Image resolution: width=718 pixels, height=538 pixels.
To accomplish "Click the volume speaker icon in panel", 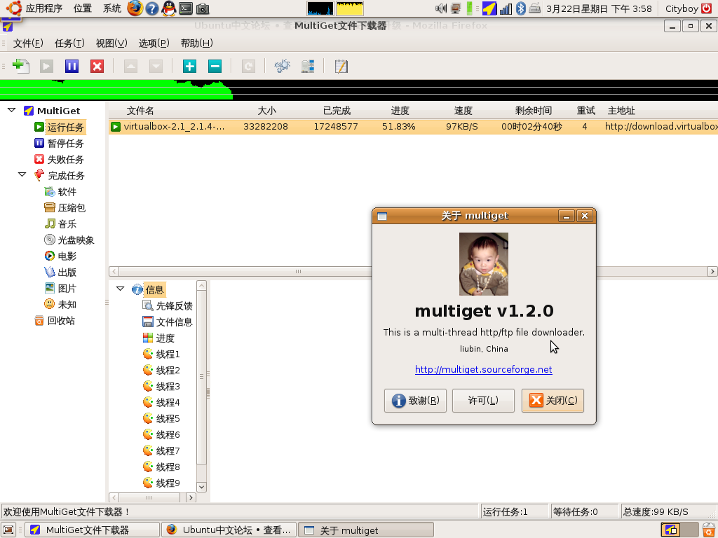I will 441,8.
